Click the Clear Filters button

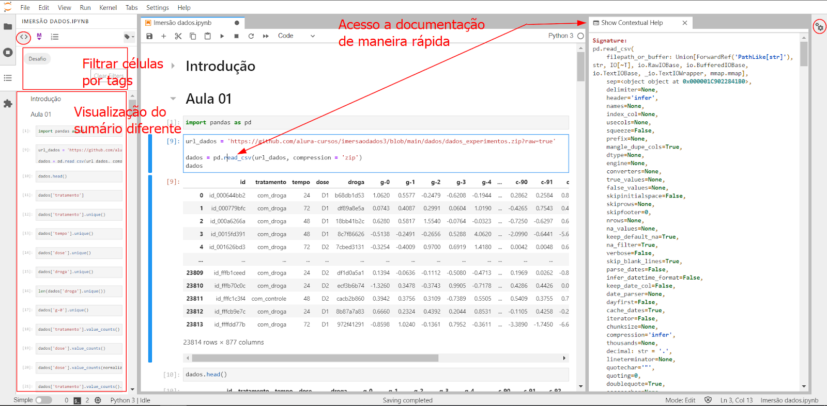(109, 76)
